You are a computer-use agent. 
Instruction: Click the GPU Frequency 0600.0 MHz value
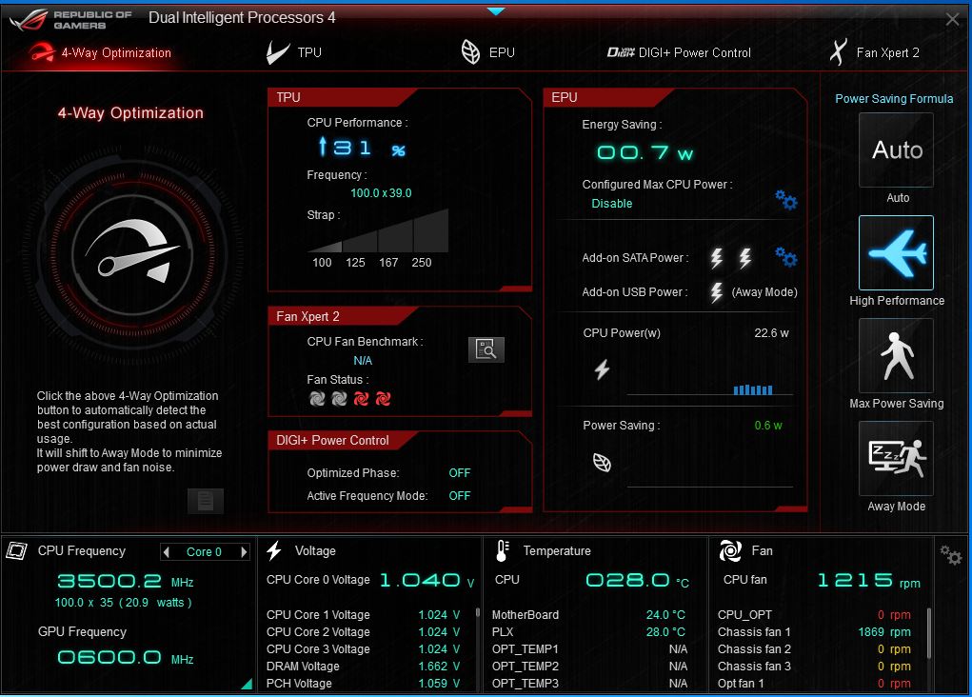[126, 657]
